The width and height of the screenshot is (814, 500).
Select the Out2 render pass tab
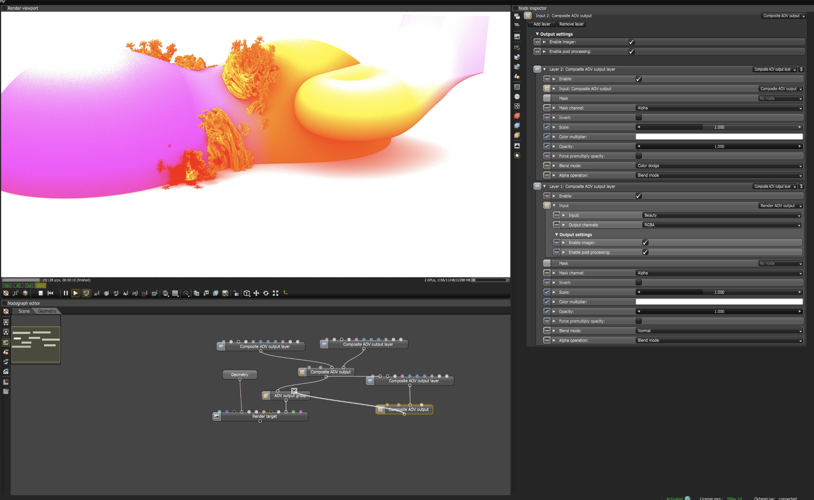tap(41, 286)
